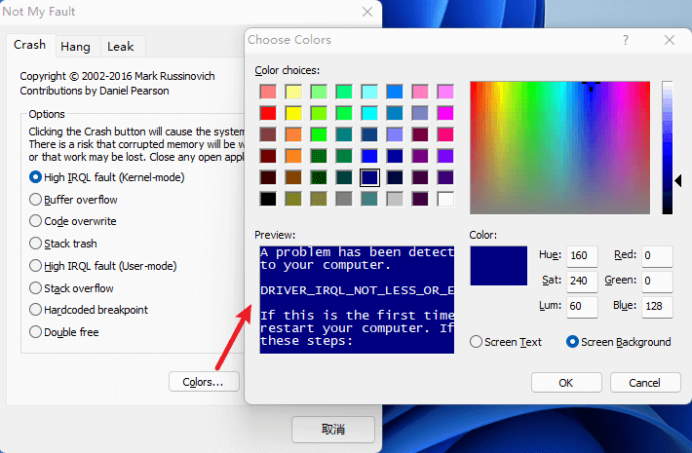
Task: Choose Buffer overflow crash option
Action: coord(36,200)
